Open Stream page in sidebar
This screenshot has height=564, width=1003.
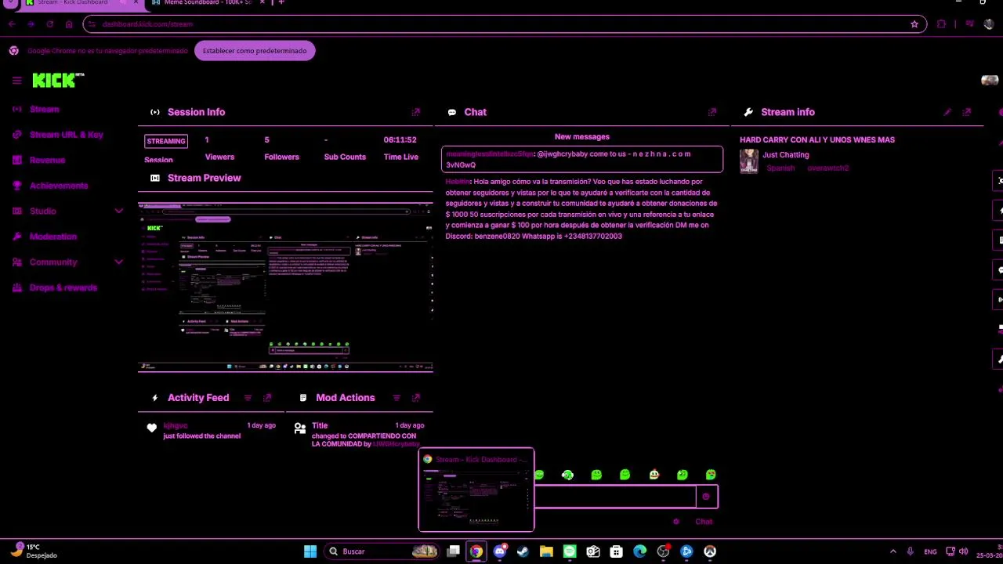coord(45,109)
